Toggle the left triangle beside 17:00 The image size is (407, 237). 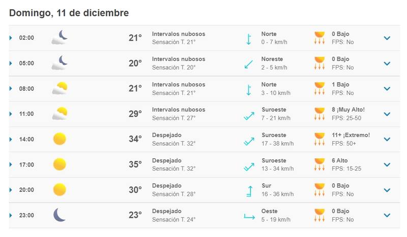[11, 165]
